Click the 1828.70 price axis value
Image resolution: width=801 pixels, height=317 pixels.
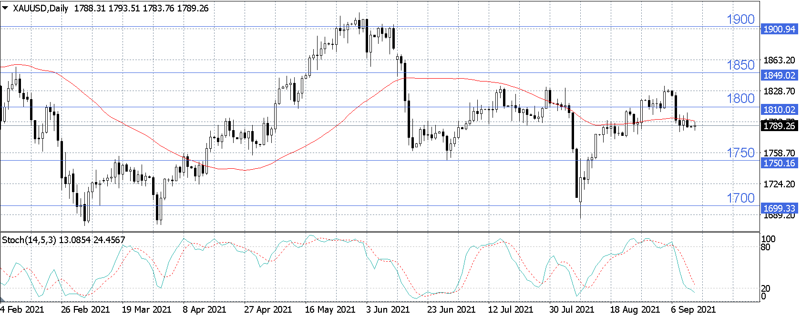(779, 91)
